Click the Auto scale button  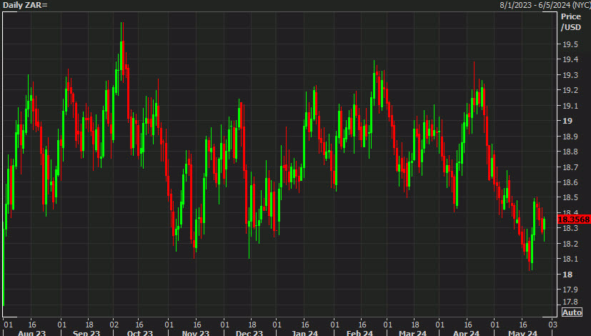(572, 312)
